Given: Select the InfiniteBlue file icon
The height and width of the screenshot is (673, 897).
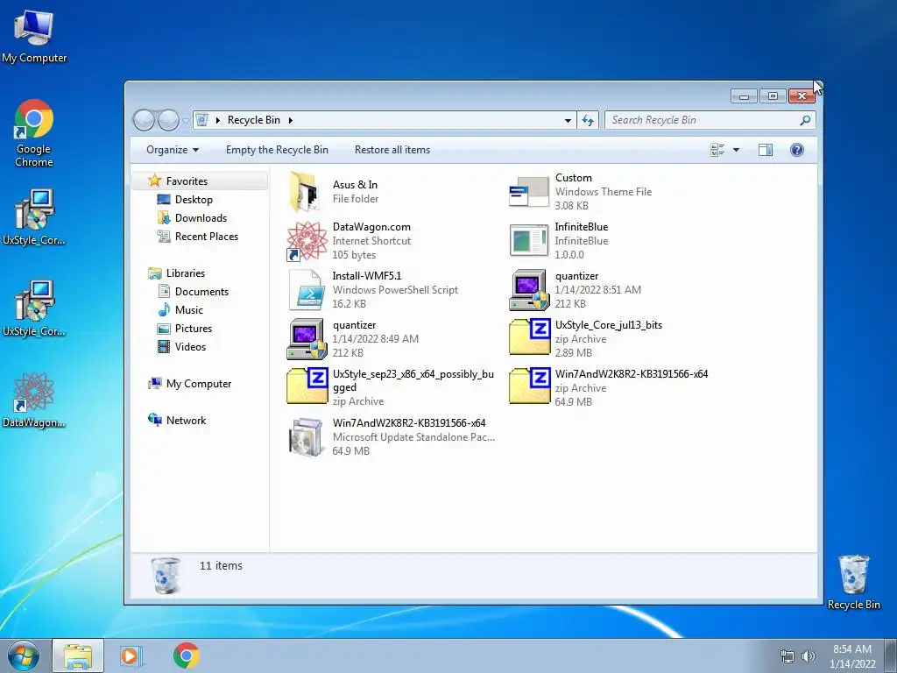Looking at the screenshot, I should [x=528, y=241].
